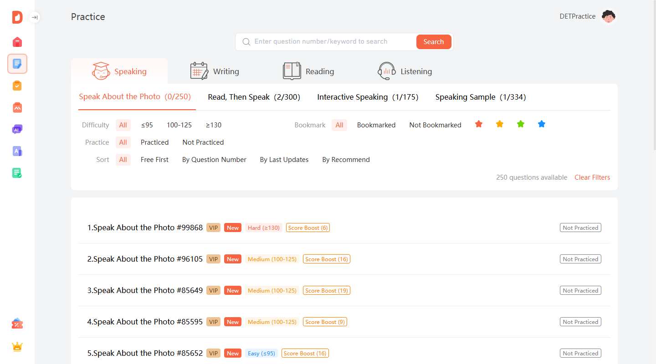Select the Not Practiced filter option
Viewport: 656px width, 364px height.
[x=203, y=142]
